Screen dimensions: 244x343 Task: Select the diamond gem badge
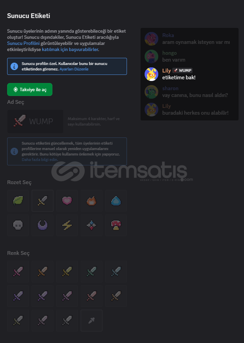pos(92,225)
